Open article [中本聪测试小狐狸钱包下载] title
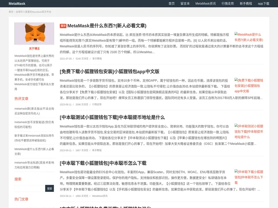Image resolution: width=278 pixels, height=208 pixels. click(x=112, y=117)
